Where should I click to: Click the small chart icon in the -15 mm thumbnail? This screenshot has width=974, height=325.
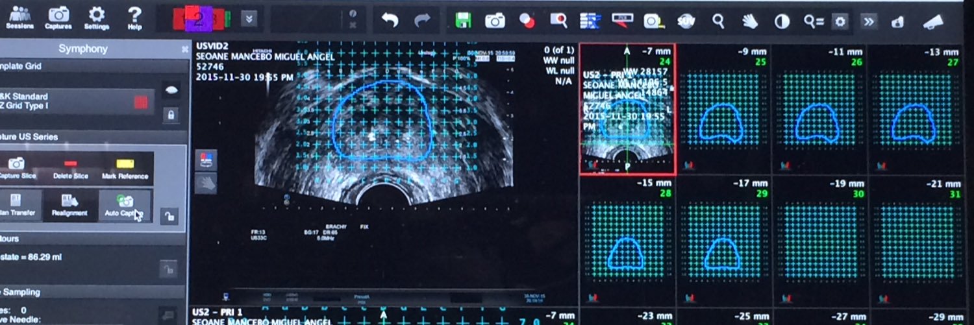[x=593, y=298]
